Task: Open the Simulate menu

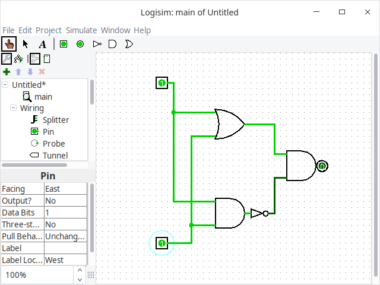Action: pyautogui.click(x=81, y=30)
